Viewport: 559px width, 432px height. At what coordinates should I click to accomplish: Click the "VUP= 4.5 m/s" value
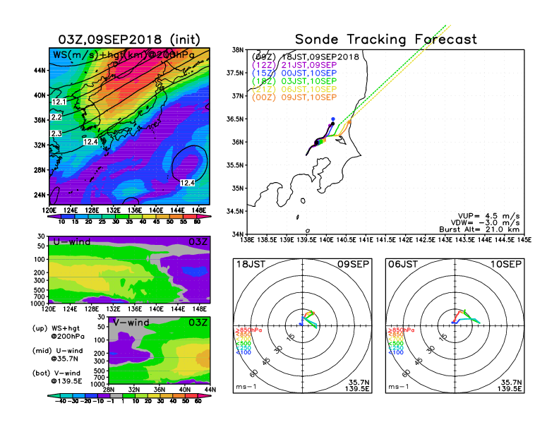[x=488, y=216]
